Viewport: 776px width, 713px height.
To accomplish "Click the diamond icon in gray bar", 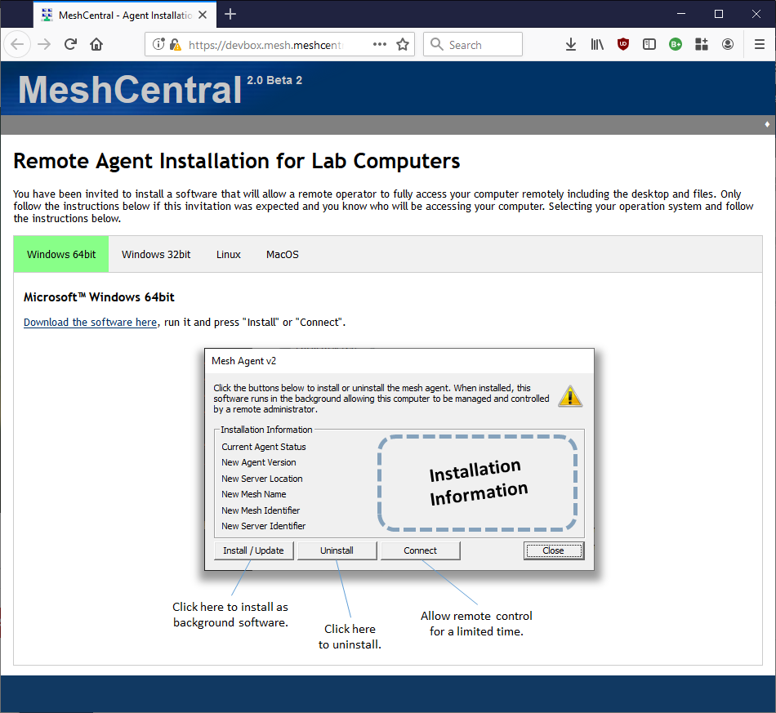I will 767,124.
